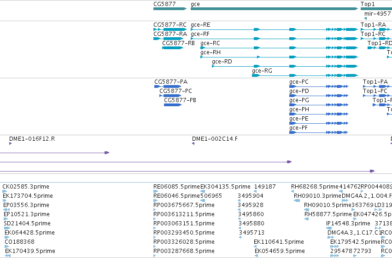
Task: Click the Top1-PC protein label
Action: pos(375,91)
